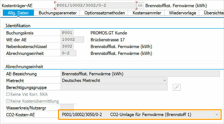
Task: Expand the CO2-Kosten-AE dropdown list
Action: point(217,115)
